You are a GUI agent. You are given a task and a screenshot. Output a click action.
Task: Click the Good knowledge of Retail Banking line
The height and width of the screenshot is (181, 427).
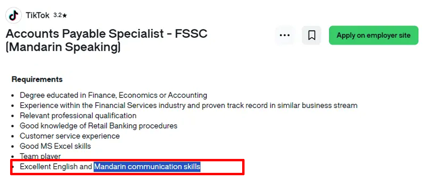[98, 126]
